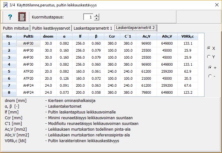This screenshot has width=222, height=153.
Task: Switch to Pultin mitoitus tab
Action: (16, 28)
